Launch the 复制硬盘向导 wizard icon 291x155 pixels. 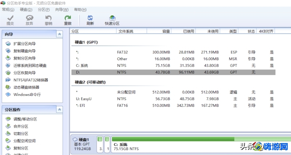tap(8, 51)
